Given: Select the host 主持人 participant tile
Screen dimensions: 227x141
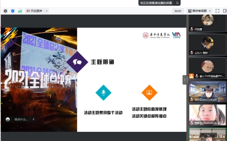Looking at the screenshot, I should (207, 45).
